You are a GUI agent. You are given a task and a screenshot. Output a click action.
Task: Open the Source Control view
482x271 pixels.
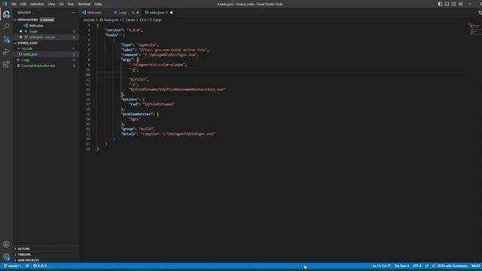pyautogui.click(x=6, y=39)
